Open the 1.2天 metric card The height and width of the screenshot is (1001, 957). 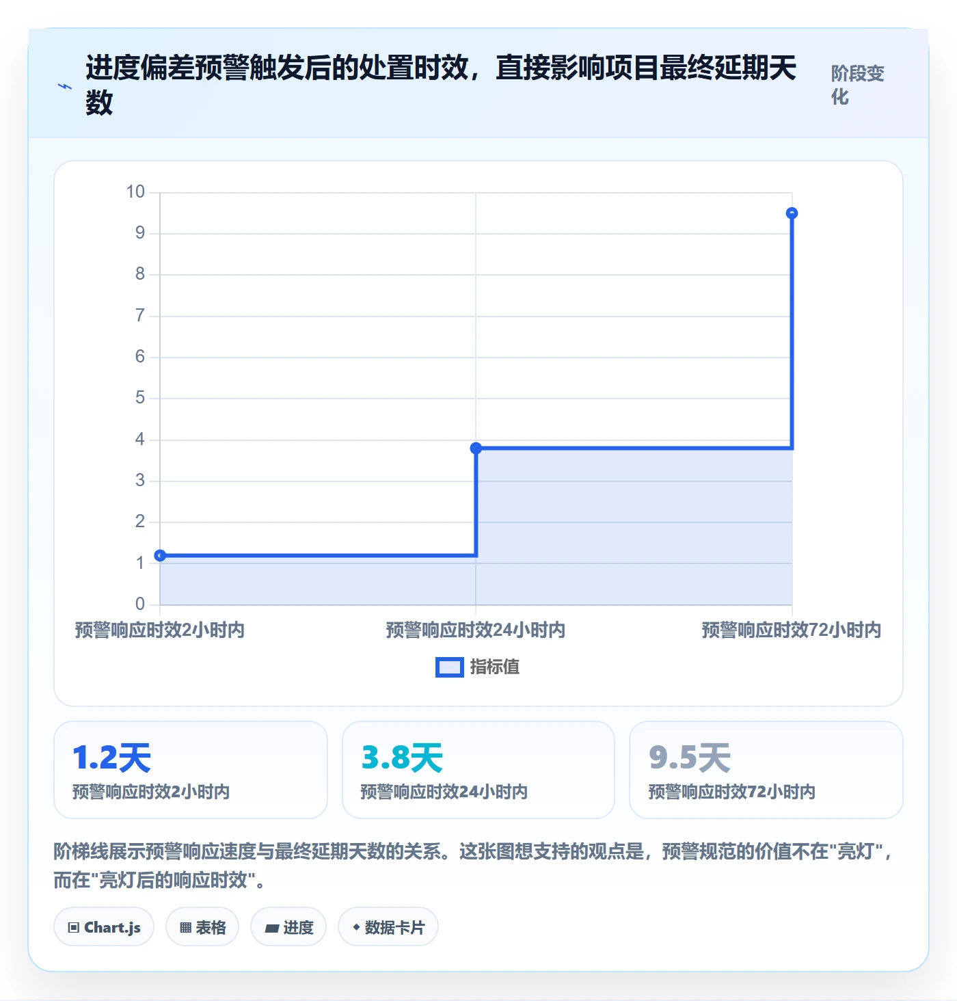point(191,770)
